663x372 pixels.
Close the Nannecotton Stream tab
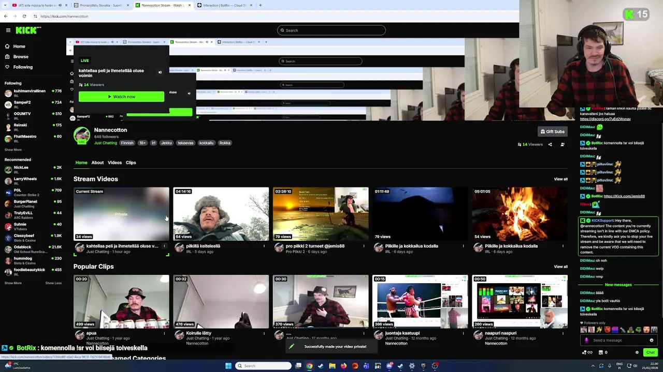point(190,5)
